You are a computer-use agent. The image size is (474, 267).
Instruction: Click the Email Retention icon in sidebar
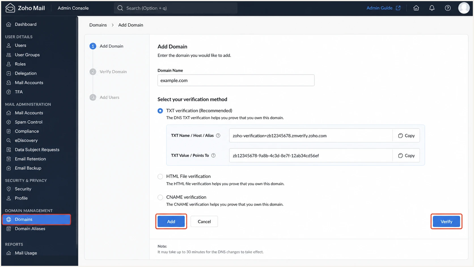[x=9, y=159]
